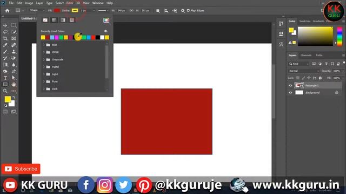Select the Path Selection arrow tool
This screenshot has height=194, width=346.
pyautogui.click(x=14, y=78)
